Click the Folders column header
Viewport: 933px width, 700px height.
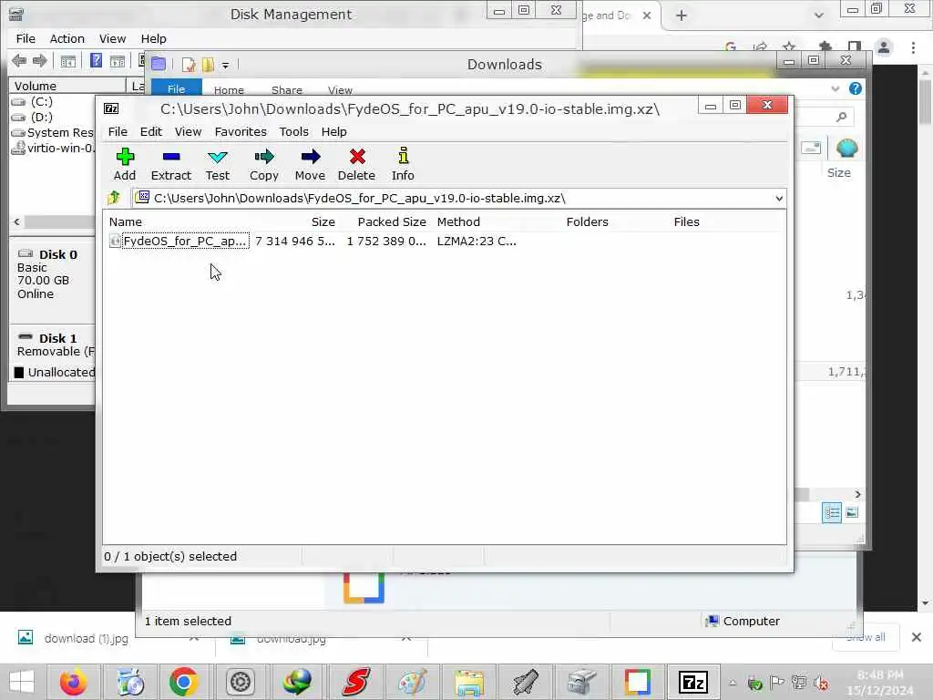click(588, 222)
